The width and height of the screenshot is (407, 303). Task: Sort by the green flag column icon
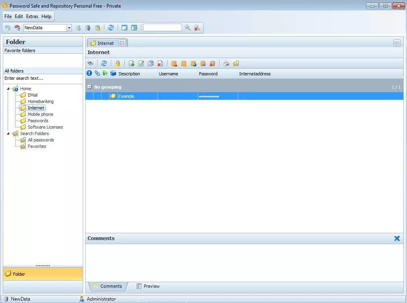[105, 73]
